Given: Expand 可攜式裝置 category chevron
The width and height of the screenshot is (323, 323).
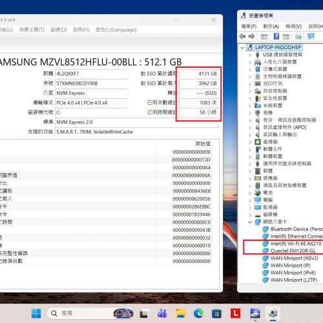Looking at the screenshot, I should 250,69.
